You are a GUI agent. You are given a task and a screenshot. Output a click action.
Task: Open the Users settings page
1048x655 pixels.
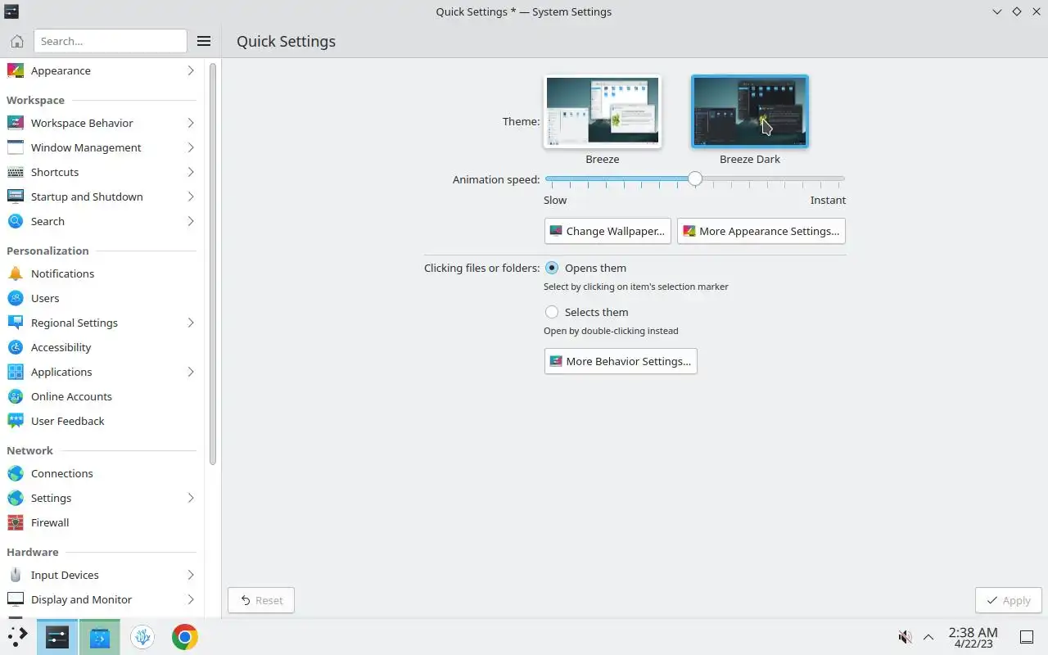click(x=102, y=298)
